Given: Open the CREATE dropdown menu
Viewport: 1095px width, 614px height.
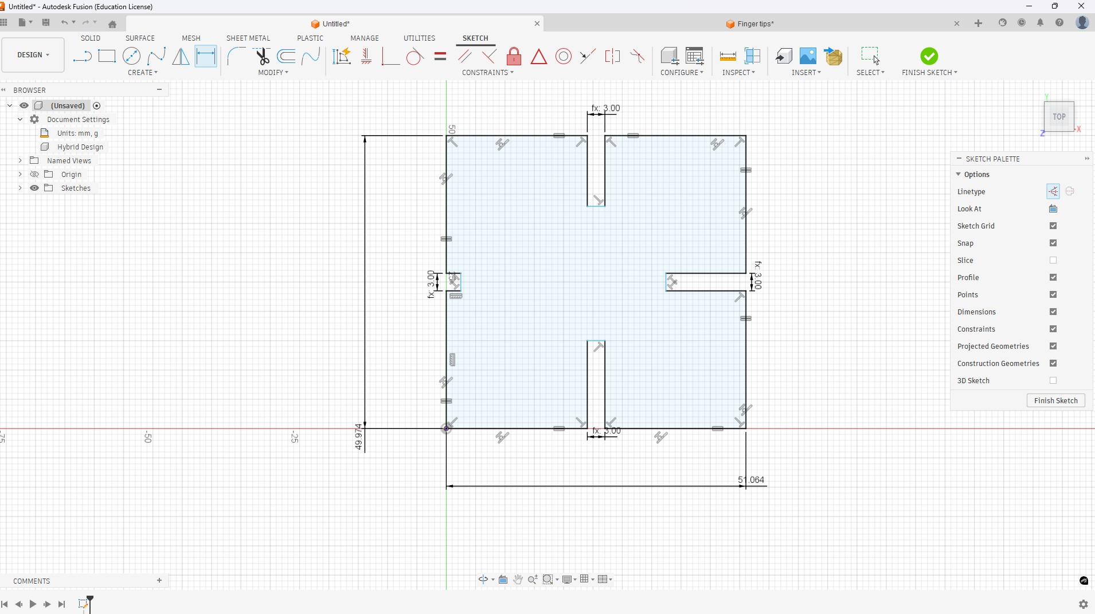Looking at the screenshot, I should click(x=143, y=73).
